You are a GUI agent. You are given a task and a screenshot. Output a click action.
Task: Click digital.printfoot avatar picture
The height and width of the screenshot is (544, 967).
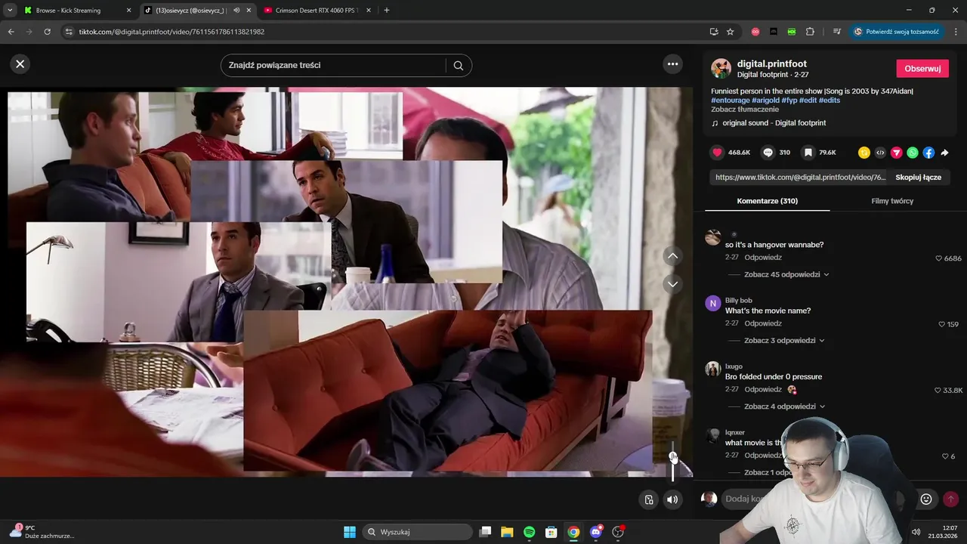click(x=721, y=69)
